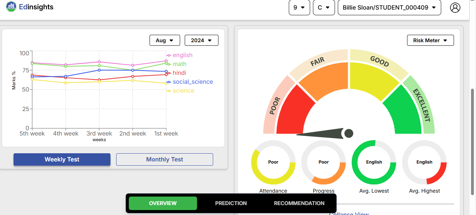476x215 pixels.
Task: Open the Risk Meter view dropdown
Action: pyautogui.click(x=430, y=40)
